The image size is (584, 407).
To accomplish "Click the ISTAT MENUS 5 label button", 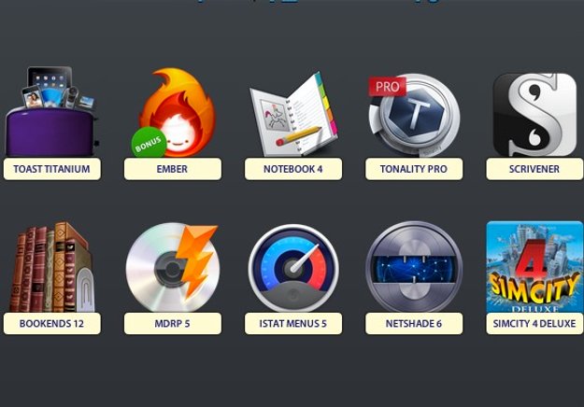I will pyautogui.click(x=293, y=324).
